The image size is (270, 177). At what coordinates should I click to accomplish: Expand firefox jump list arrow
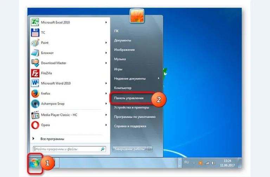coord(106,94)
